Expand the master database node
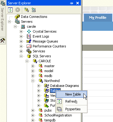Viewport: 113px width, 122px height. click(33, 66)
